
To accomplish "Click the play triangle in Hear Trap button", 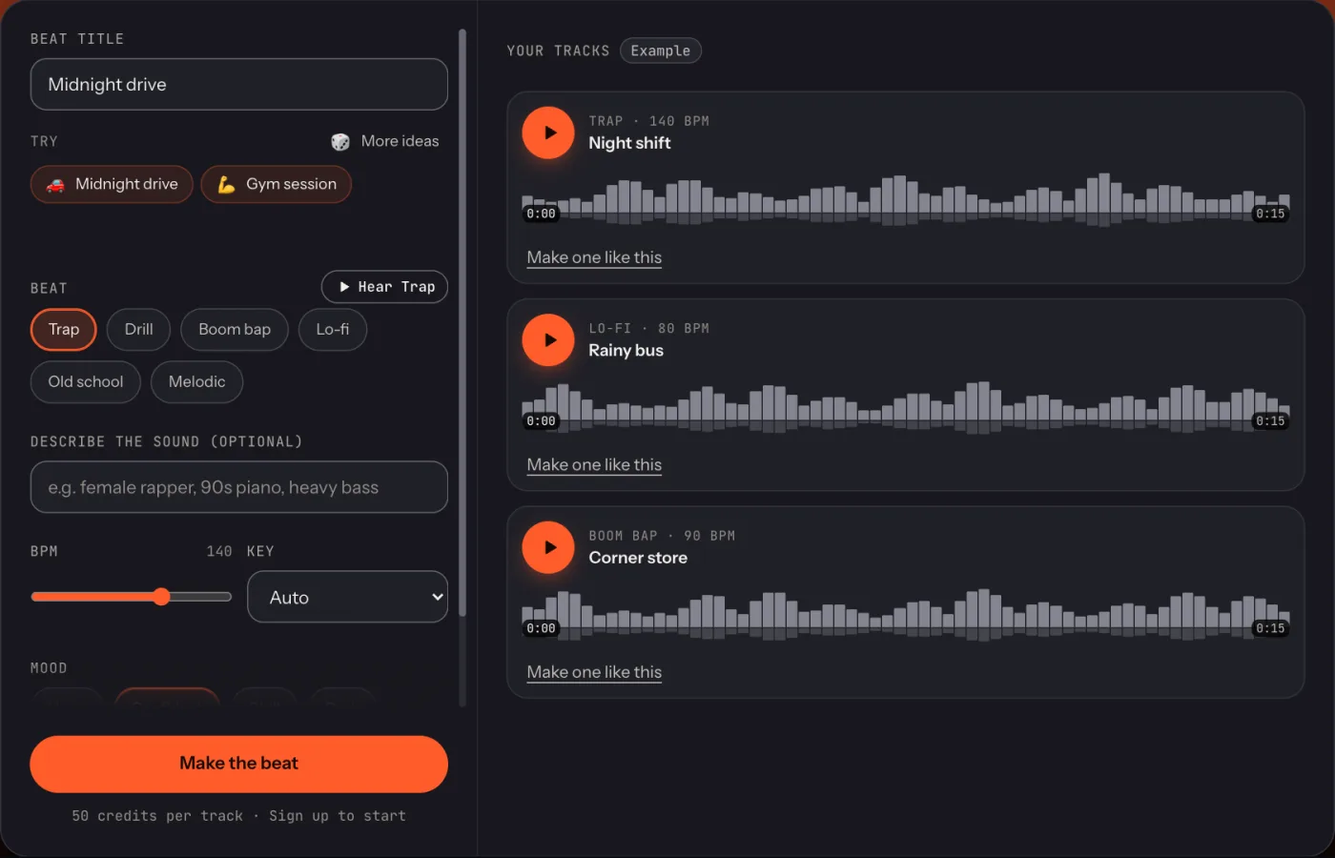I will 344,287.
